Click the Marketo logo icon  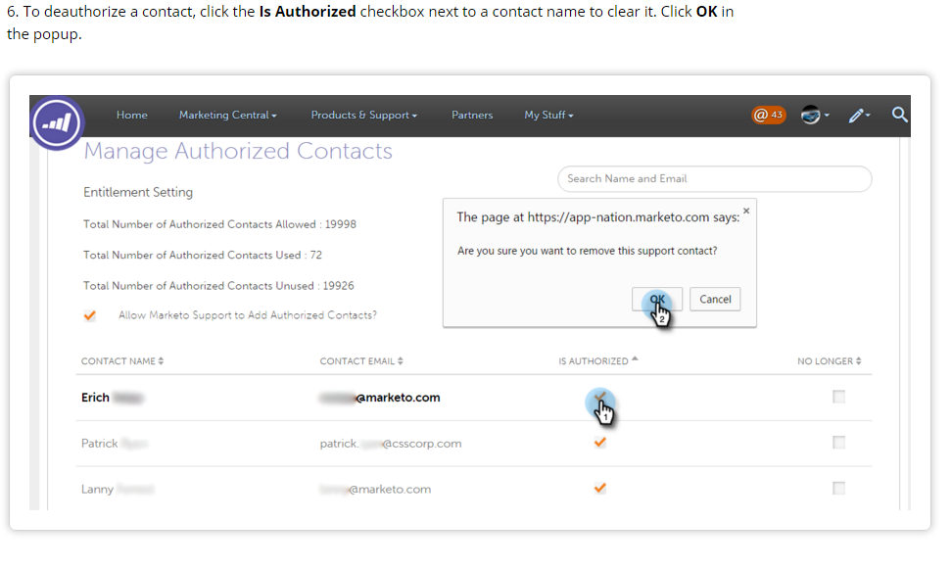58,122
